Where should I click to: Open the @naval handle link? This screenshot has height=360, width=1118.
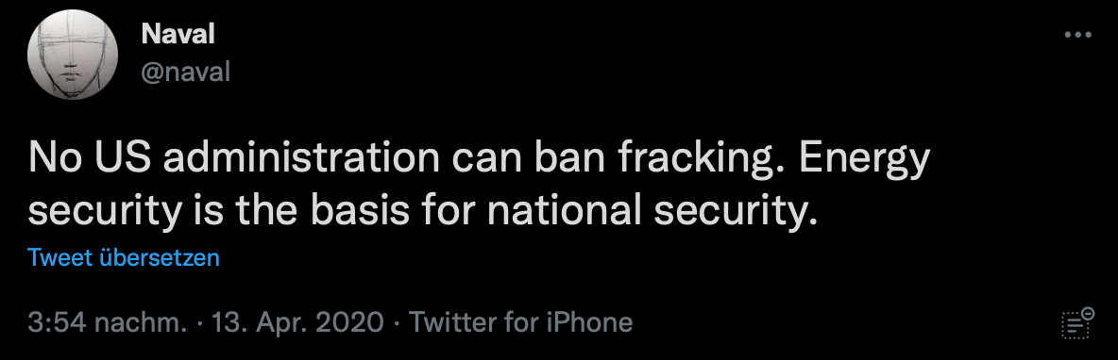coord(185,71)
